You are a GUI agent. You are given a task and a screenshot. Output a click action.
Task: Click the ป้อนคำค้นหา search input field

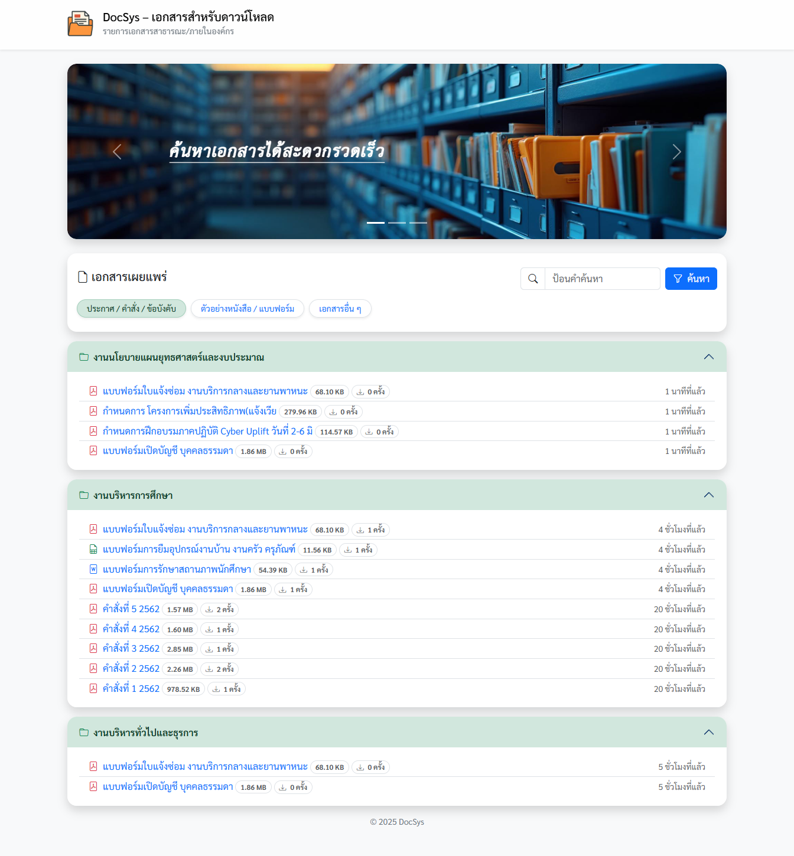(602, 279)
